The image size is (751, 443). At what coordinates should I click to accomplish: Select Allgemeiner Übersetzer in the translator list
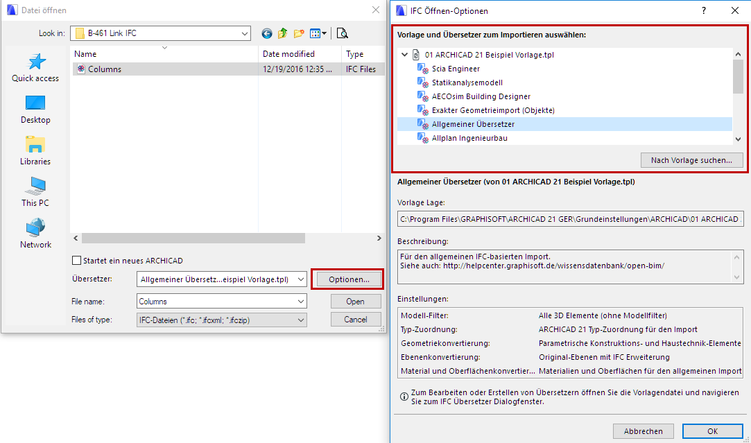click(564, 124)
